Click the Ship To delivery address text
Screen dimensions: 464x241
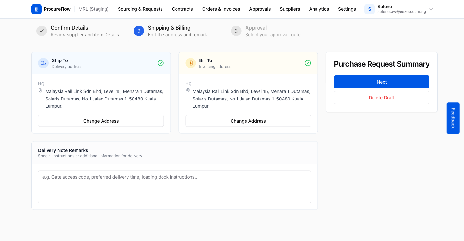tap(104, 99)
